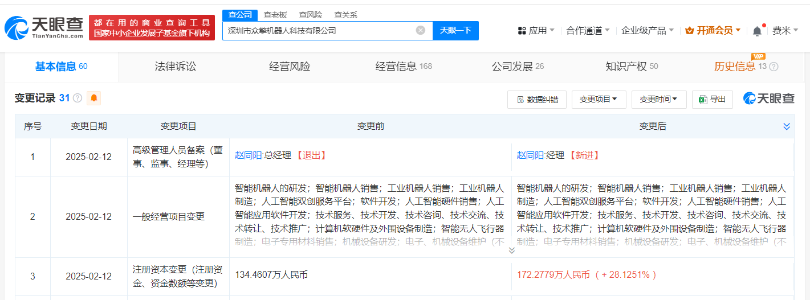This screenshot has width=810, height=300.
Task: Select the 查老板 search tab
Action: click(275, 15)
